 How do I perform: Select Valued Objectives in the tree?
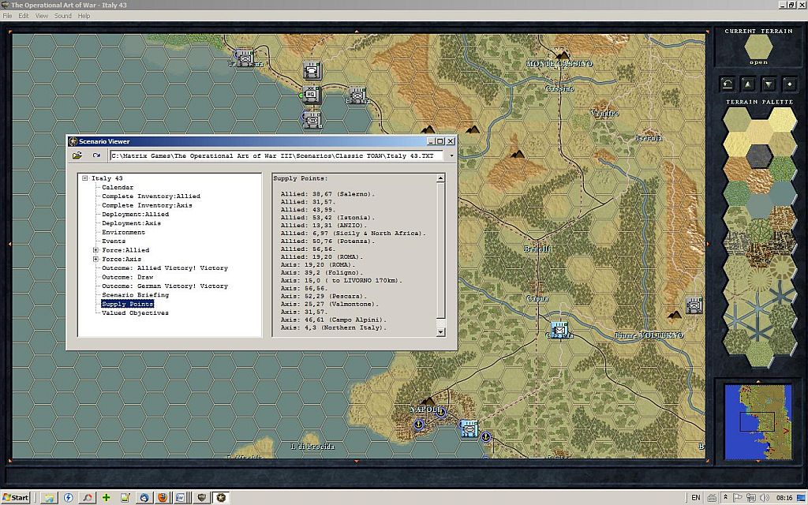pyautogui.click(x=135, y=312)
